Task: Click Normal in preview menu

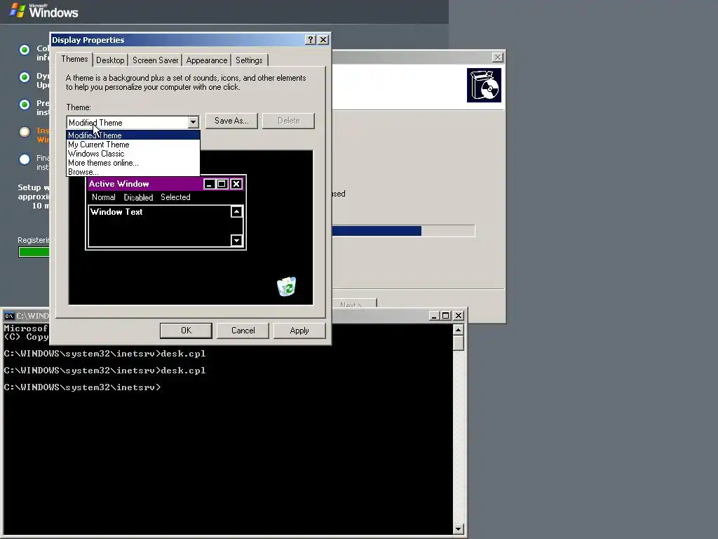Action: point(104,197)
